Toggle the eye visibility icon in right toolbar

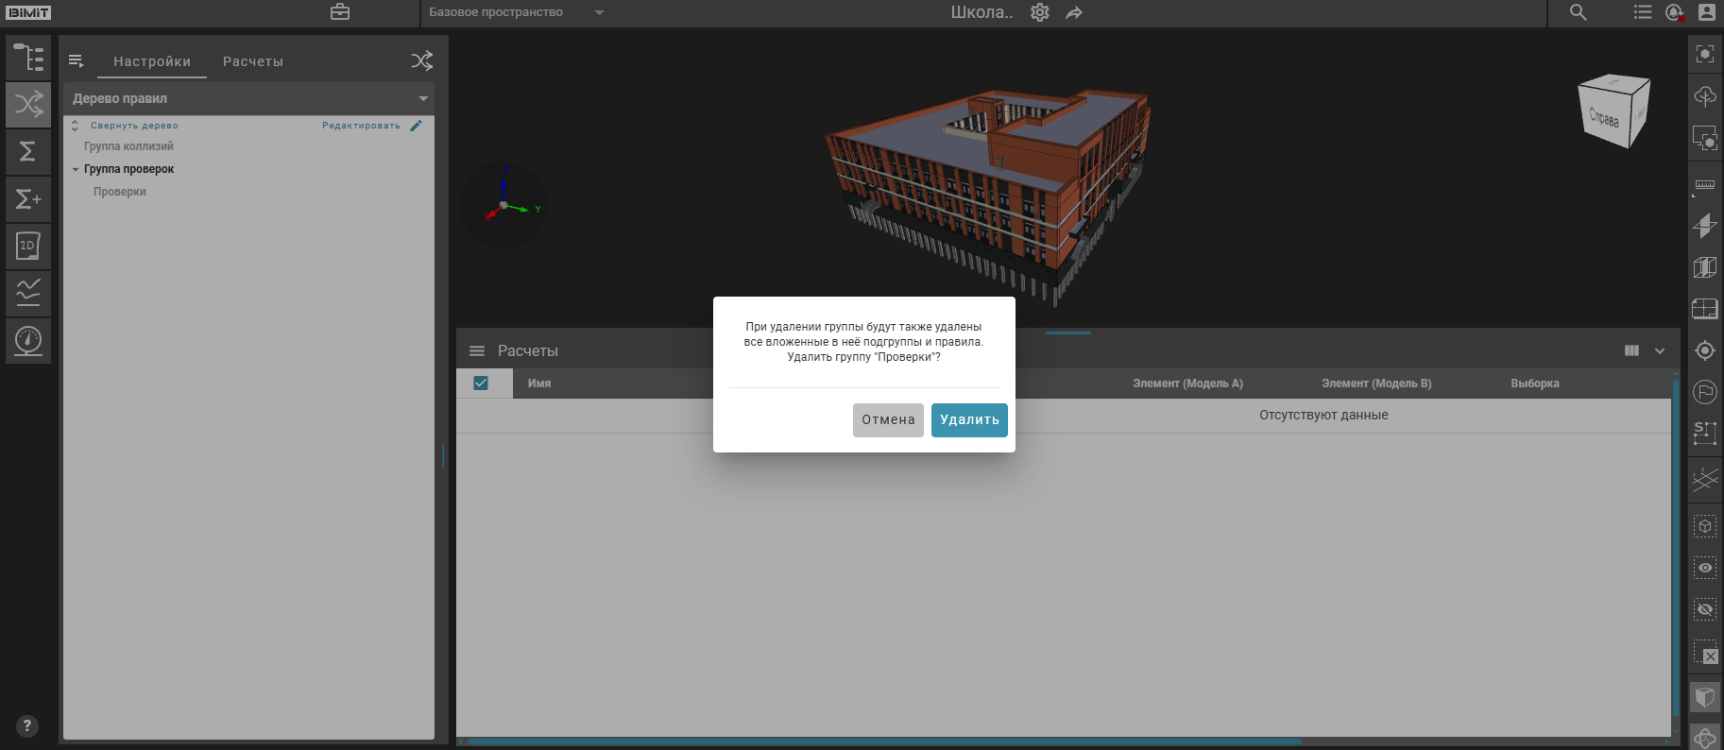pos(1705,568)
